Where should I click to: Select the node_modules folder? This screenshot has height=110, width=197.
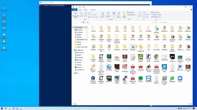click(101, 48)
